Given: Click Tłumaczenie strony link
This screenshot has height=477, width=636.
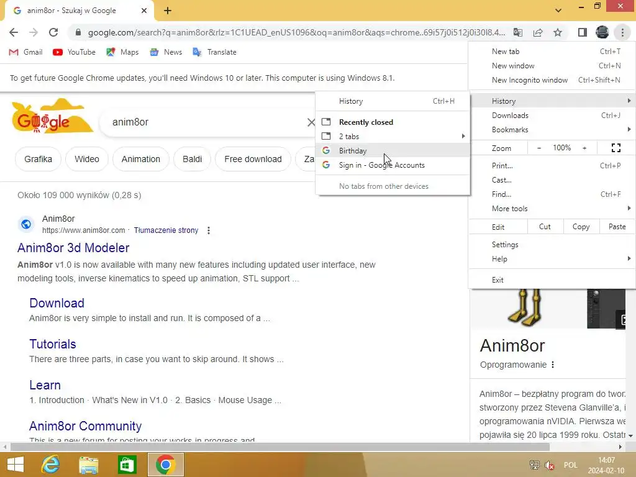Looking at the screenshot, I should 166,230.
